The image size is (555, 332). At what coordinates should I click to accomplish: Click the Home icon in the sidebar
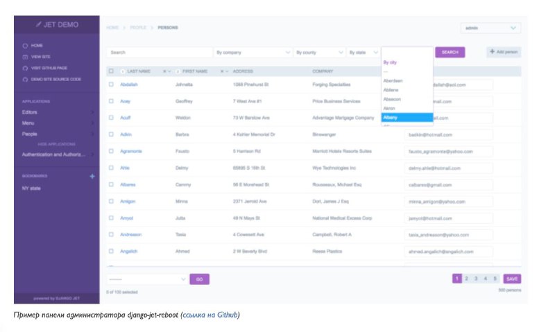(x=25, y=46)
